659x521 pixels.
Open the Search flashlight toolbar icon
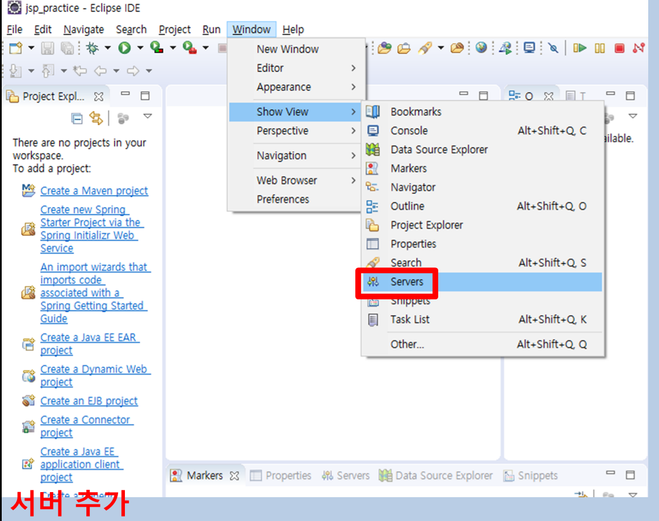[x=425, y=48]
